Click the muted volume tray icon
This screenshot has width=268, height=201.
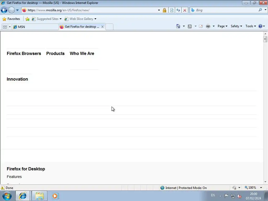[239, 196]
